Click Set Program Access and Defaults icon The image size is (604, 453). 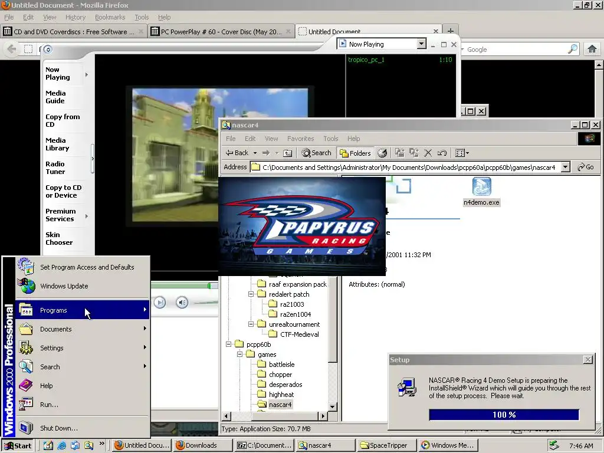[x=26, y=267]
